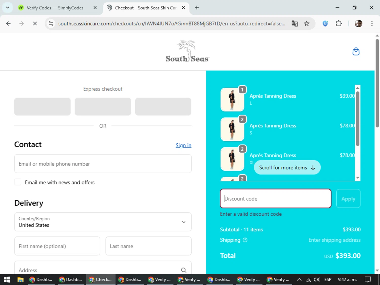Viewport: 380px width, 285px height.
Task: Focus the Last name field
Action: click(148, 246)
